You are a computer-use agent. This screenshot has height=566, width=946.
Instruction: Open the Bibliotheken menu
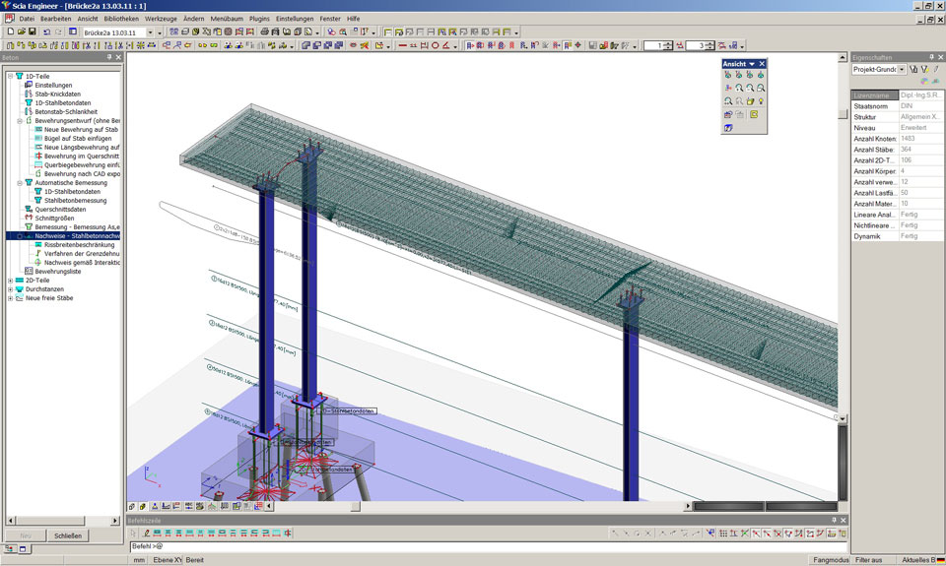[x=121, y=19]
